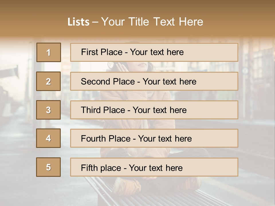275x206 pixels.
Task: Click the round clock in background
Action: coord(245,70)
